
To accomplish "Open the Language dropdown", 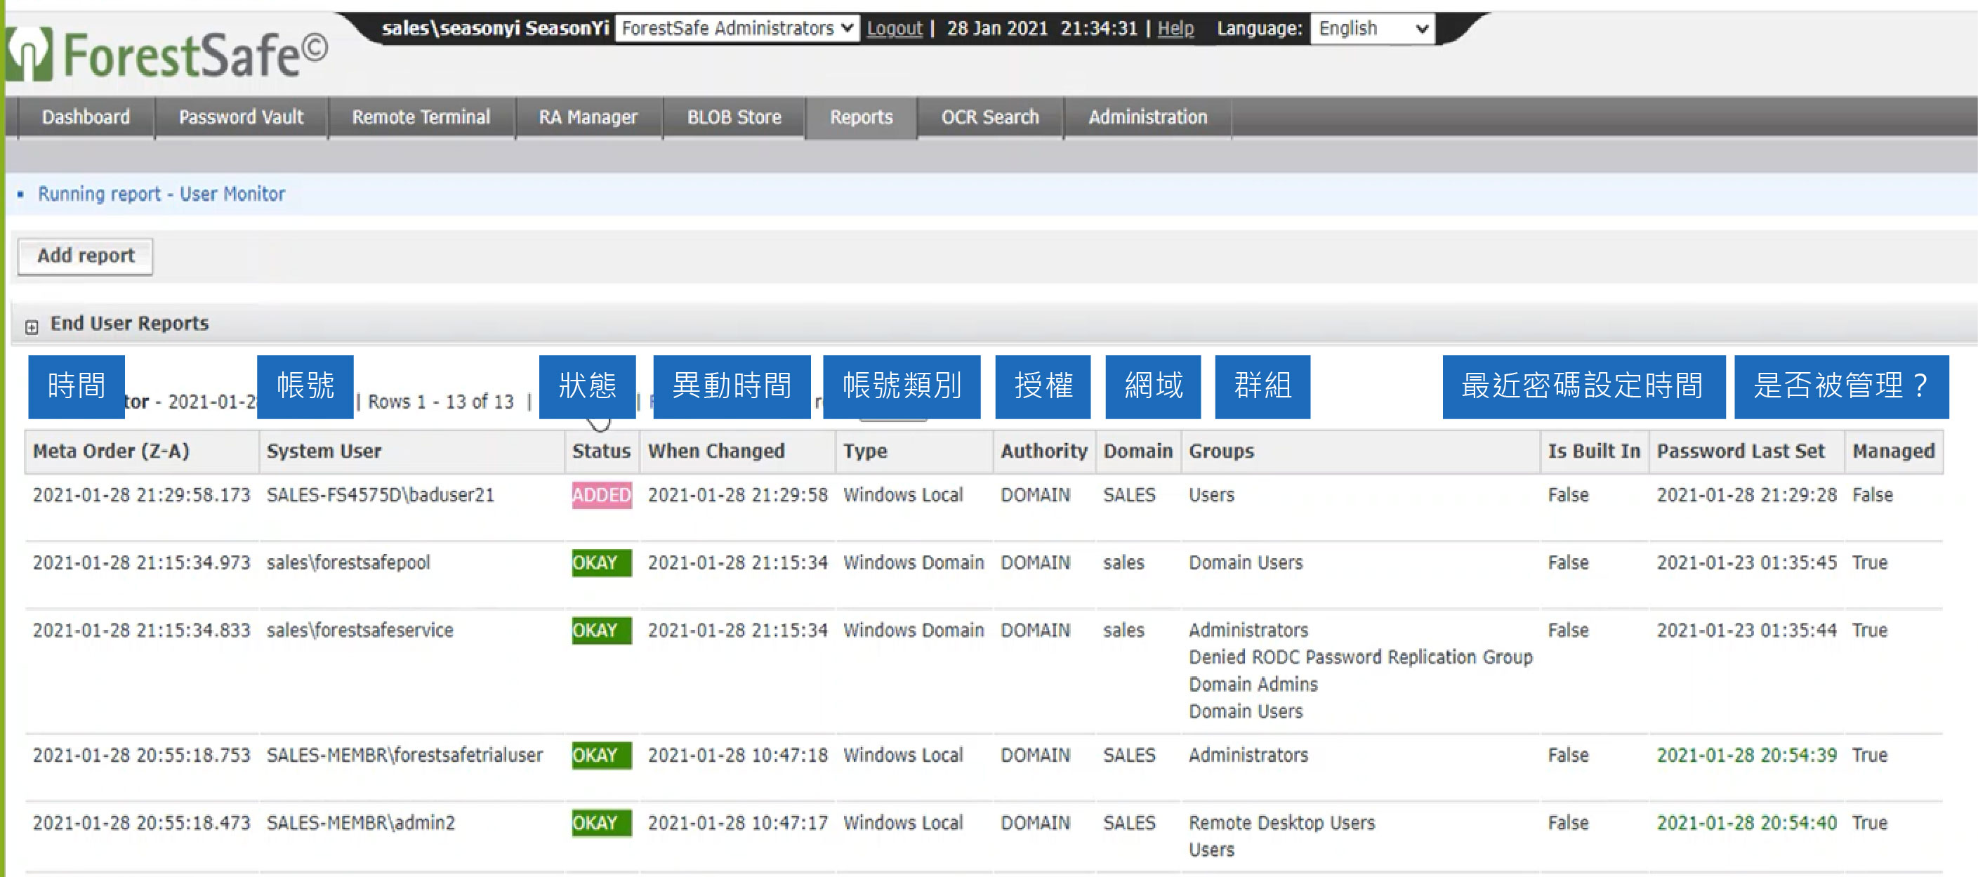I will tap(1372, 28).
